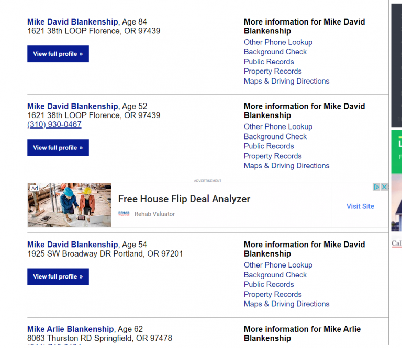
Task: View full profile for Mike David Blankenship, Age 84
Action: point(58,54)
